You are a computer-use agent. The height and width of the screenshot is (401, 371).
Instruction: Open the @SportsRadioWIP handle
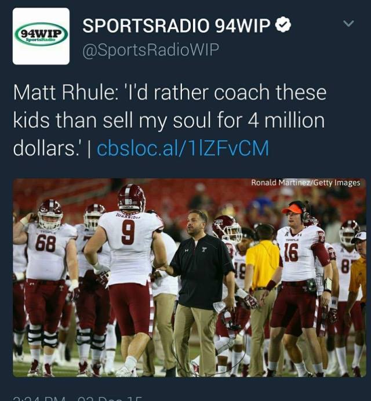pyautogui.click(x=151, y=50)
